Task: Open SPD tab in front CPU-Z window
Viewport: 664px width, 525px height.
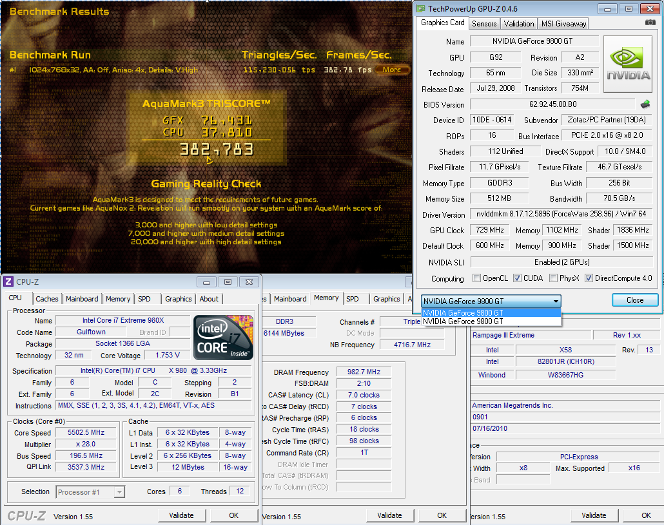Action: tap(144, 299)
